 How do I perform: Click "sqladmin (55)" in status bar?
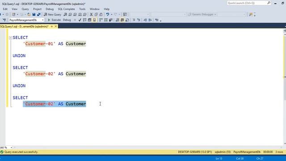[x=223, y=152]
